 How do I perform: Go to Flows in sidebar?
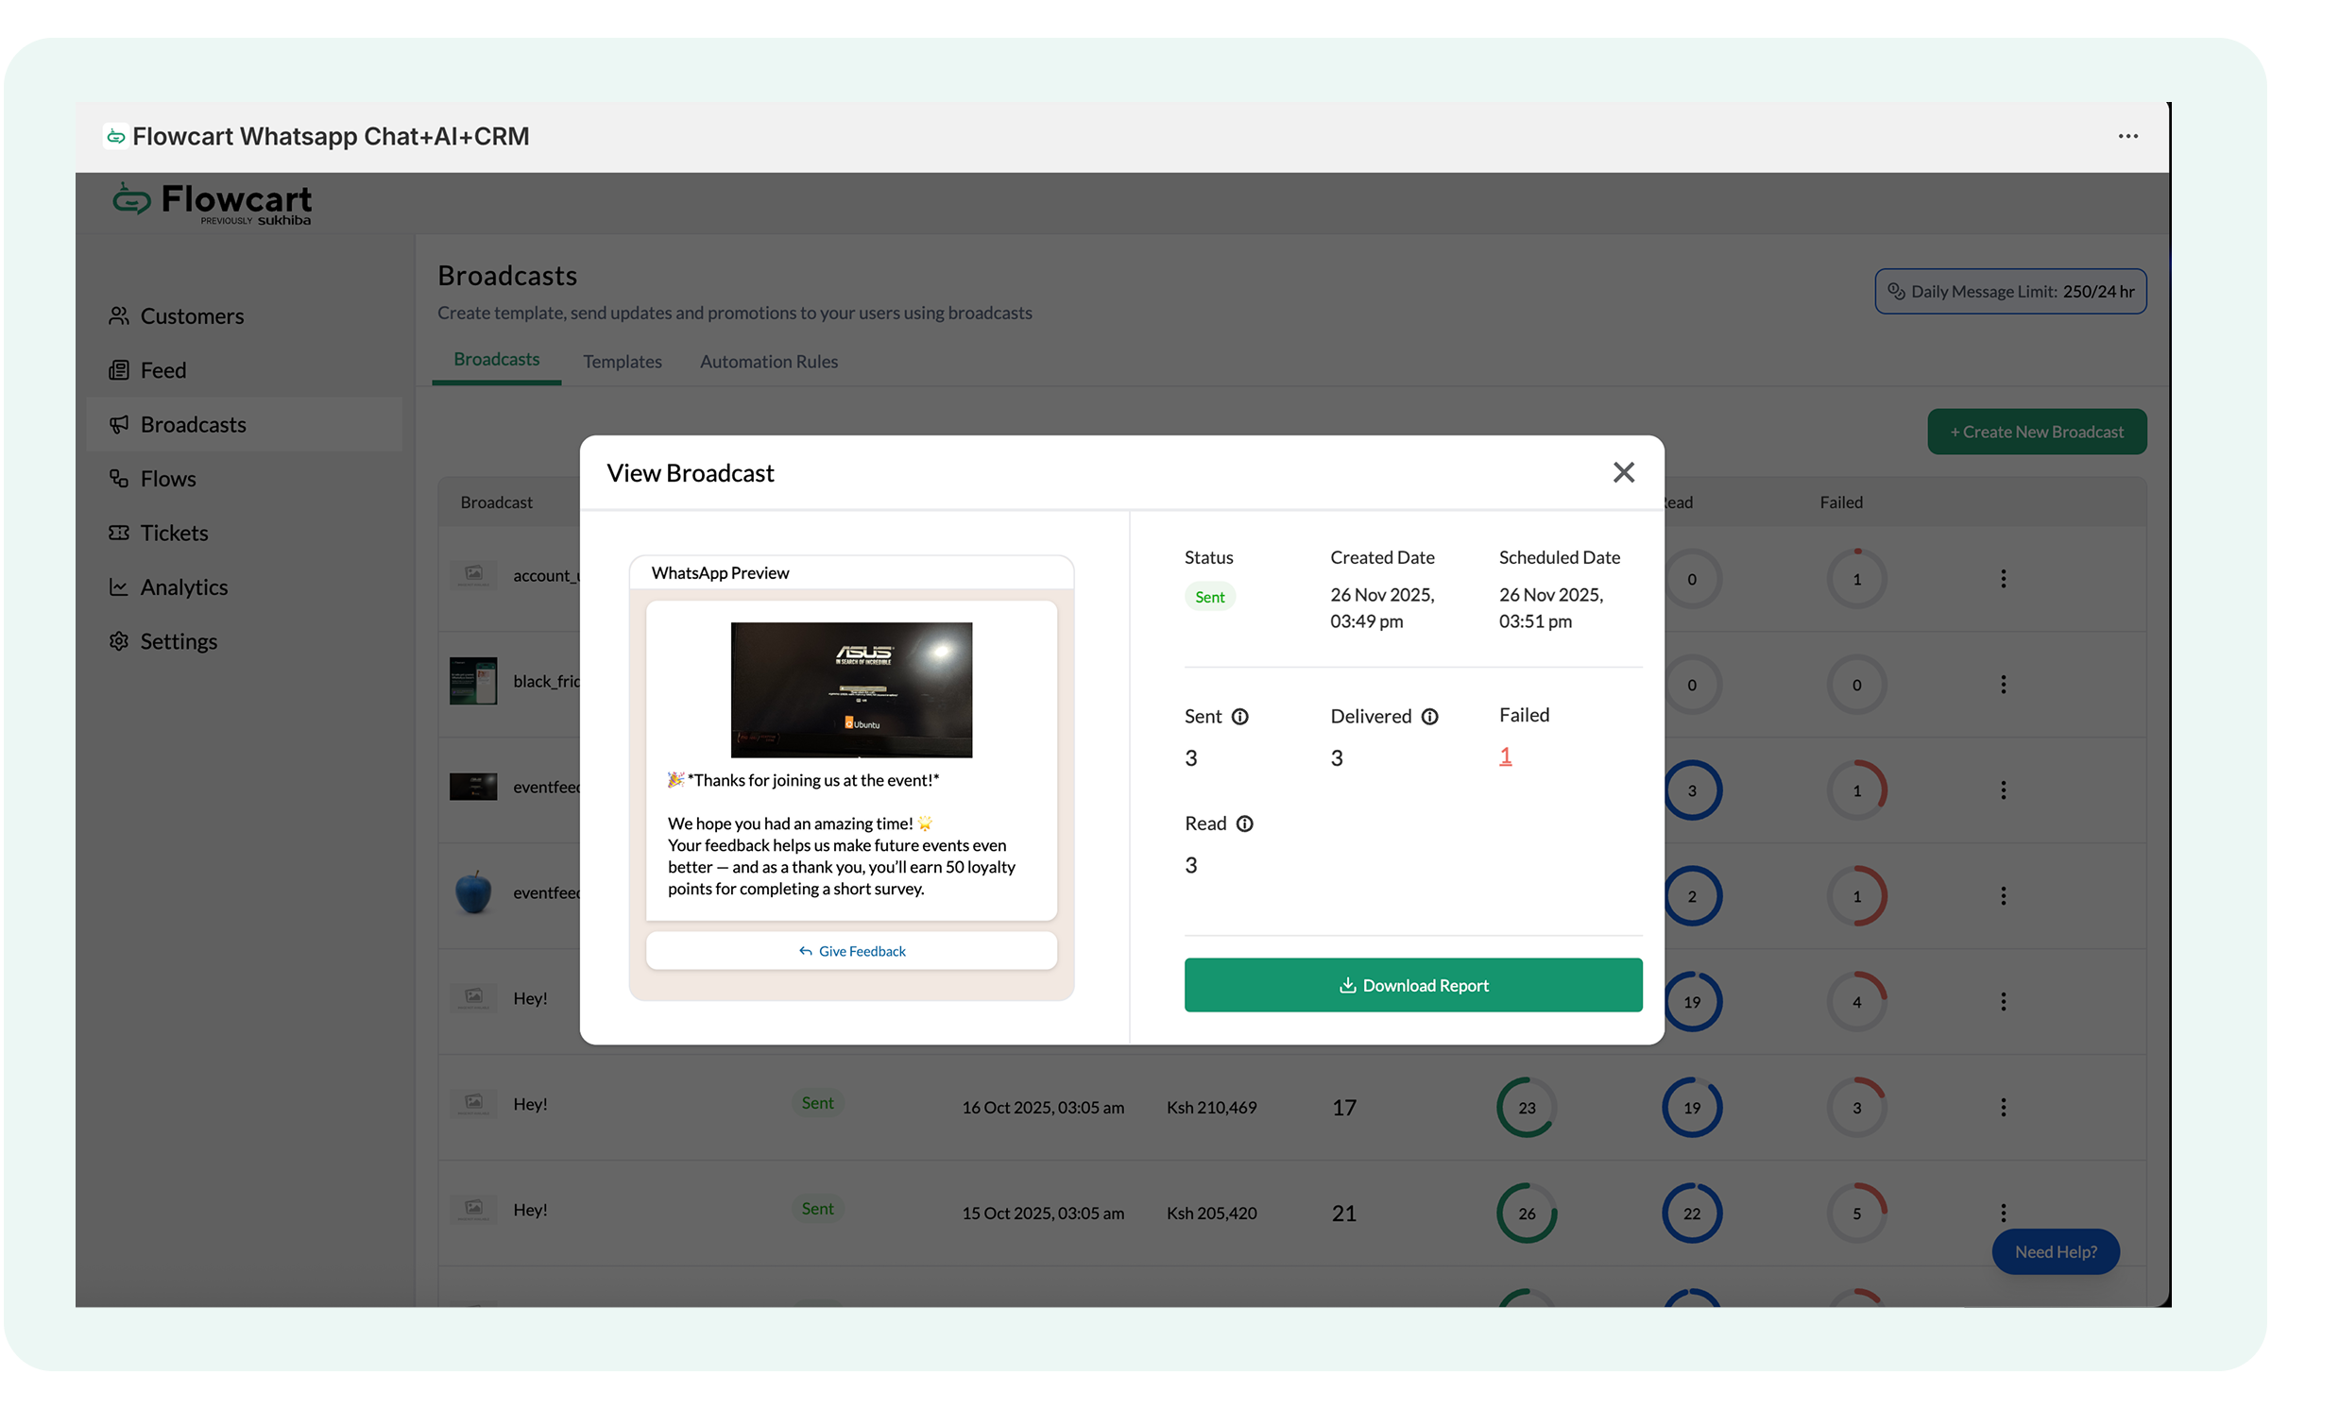click(x=168, y=479)
